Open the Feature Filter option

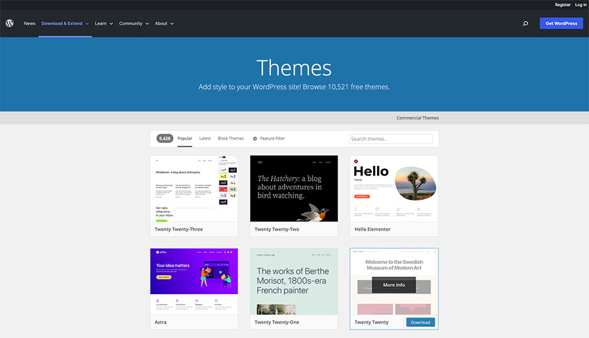pos(272,138)
